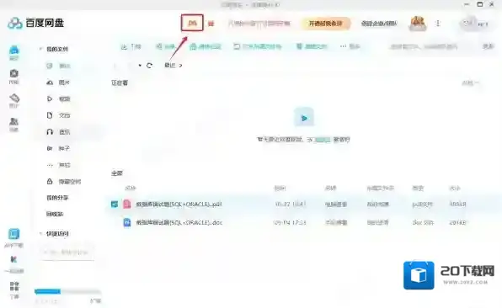The width and height of the screenshot is (502, 308).
Task: Uncheck the checkbox for the .pdf file row
Action: coord(115,204)
